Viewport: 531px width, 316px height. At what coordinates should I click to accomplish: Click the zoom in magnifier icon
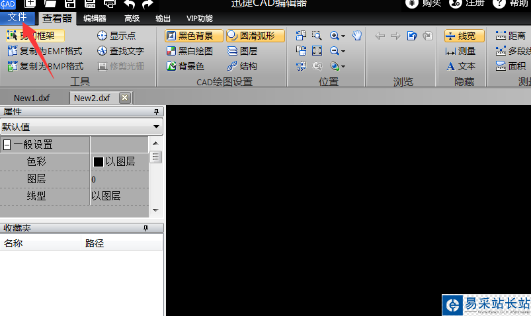[x=334, y=36]
